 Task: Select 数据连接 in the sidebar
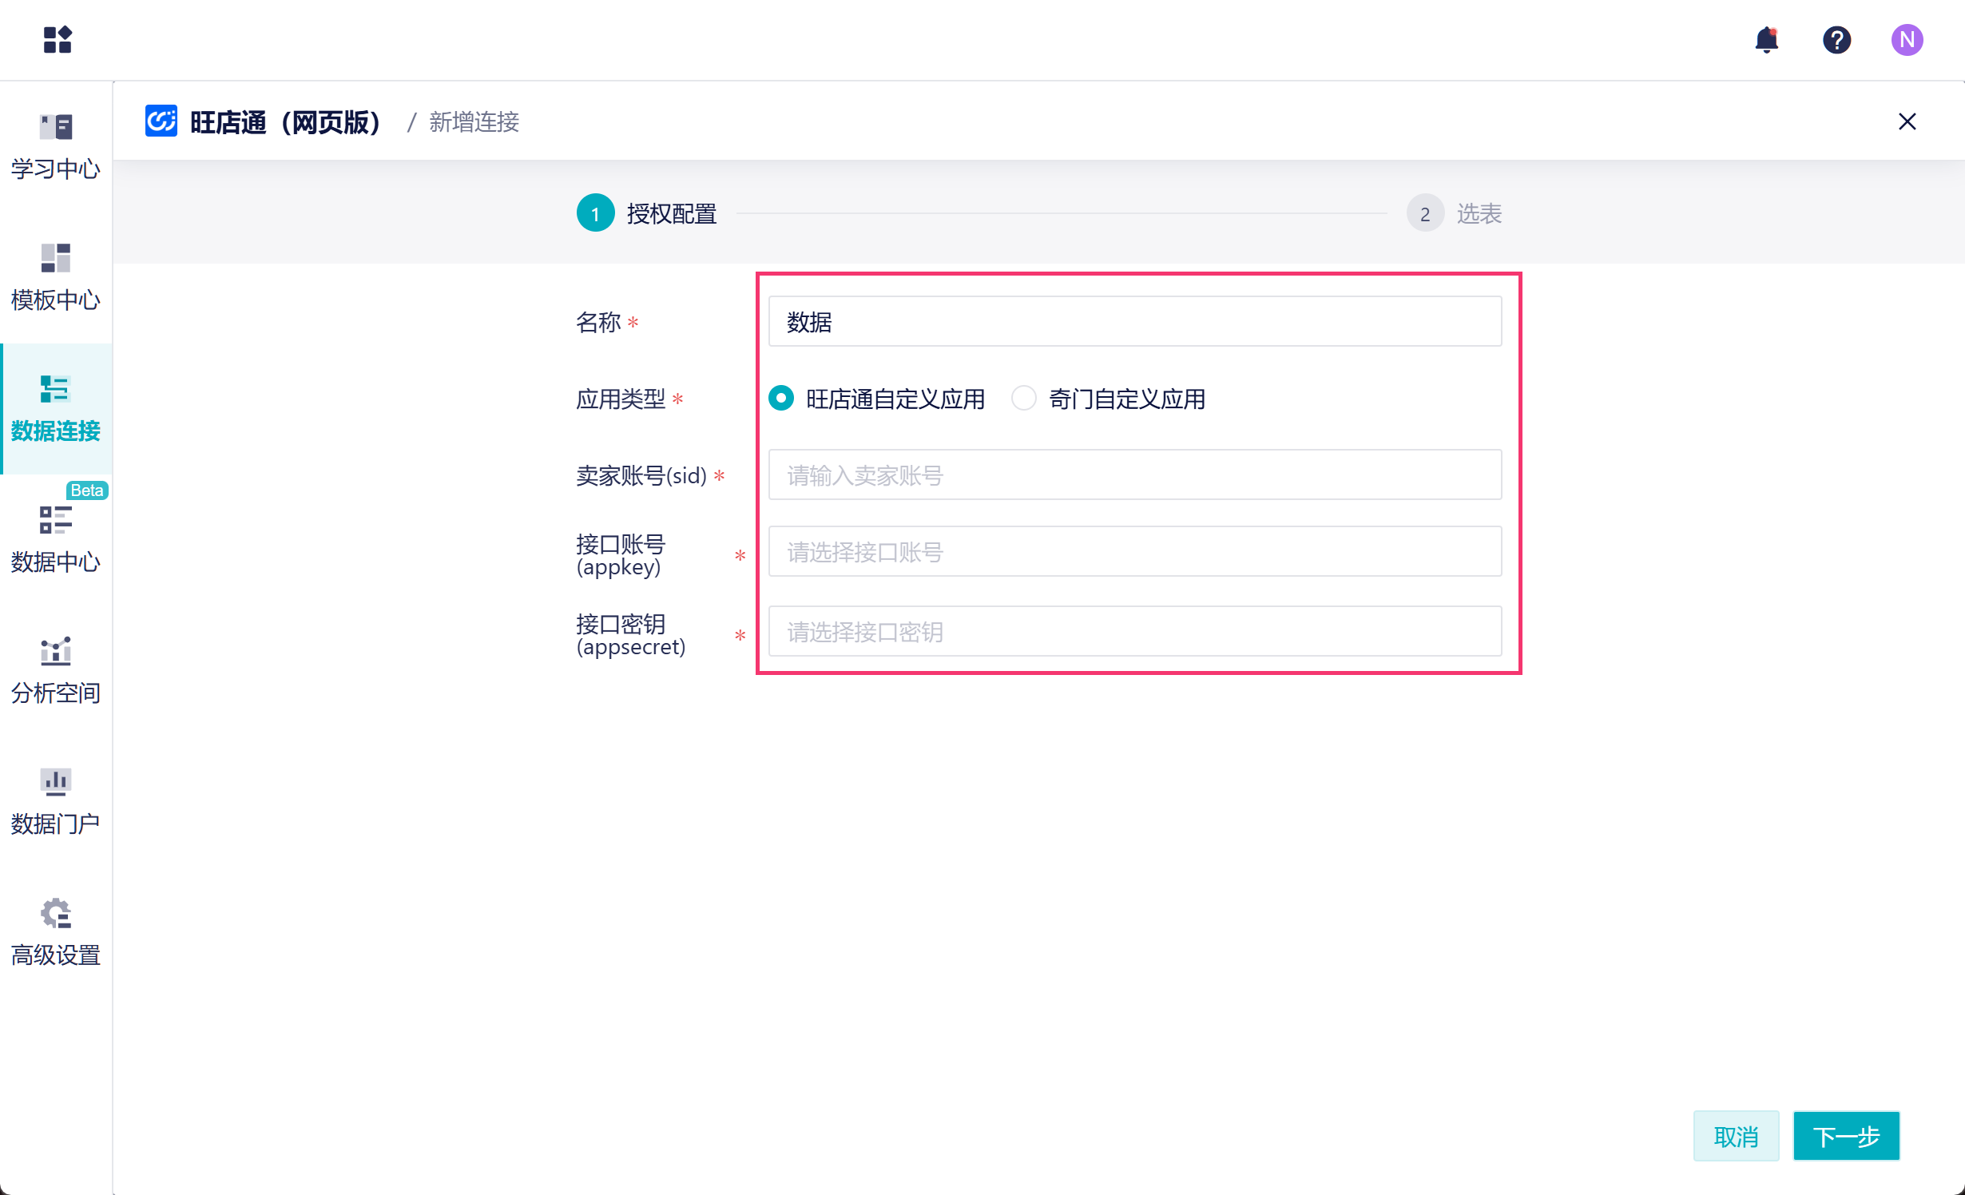click(x=56, y=408)
